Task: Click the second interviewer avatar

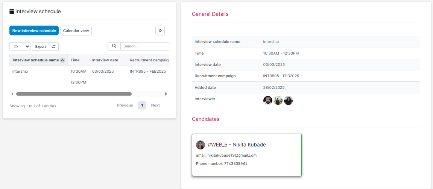Action: point(278,101)
